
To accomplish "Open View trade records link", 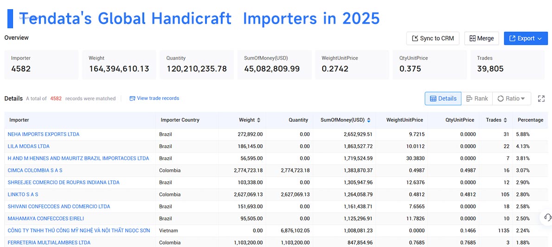I will click(154, 98).
